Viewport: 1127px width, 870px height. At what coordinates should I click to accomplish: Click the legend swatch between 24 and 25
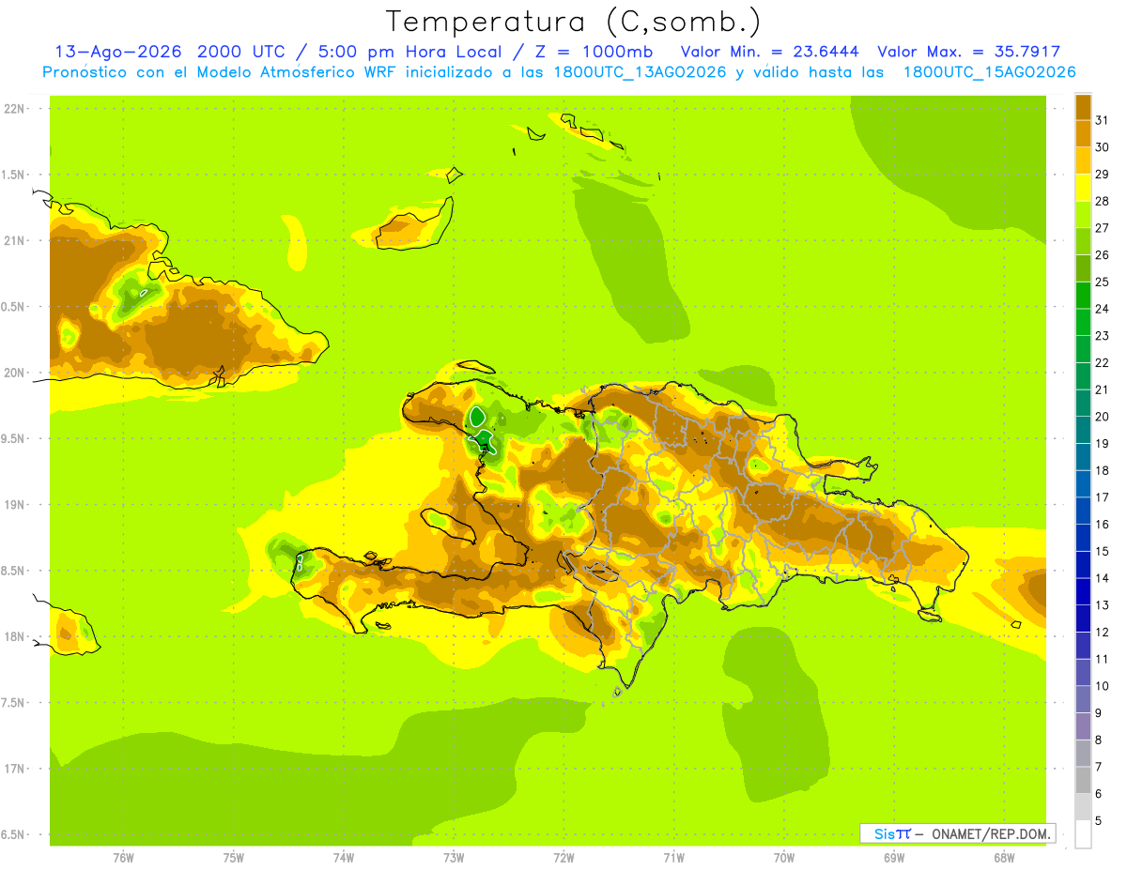1083,295
